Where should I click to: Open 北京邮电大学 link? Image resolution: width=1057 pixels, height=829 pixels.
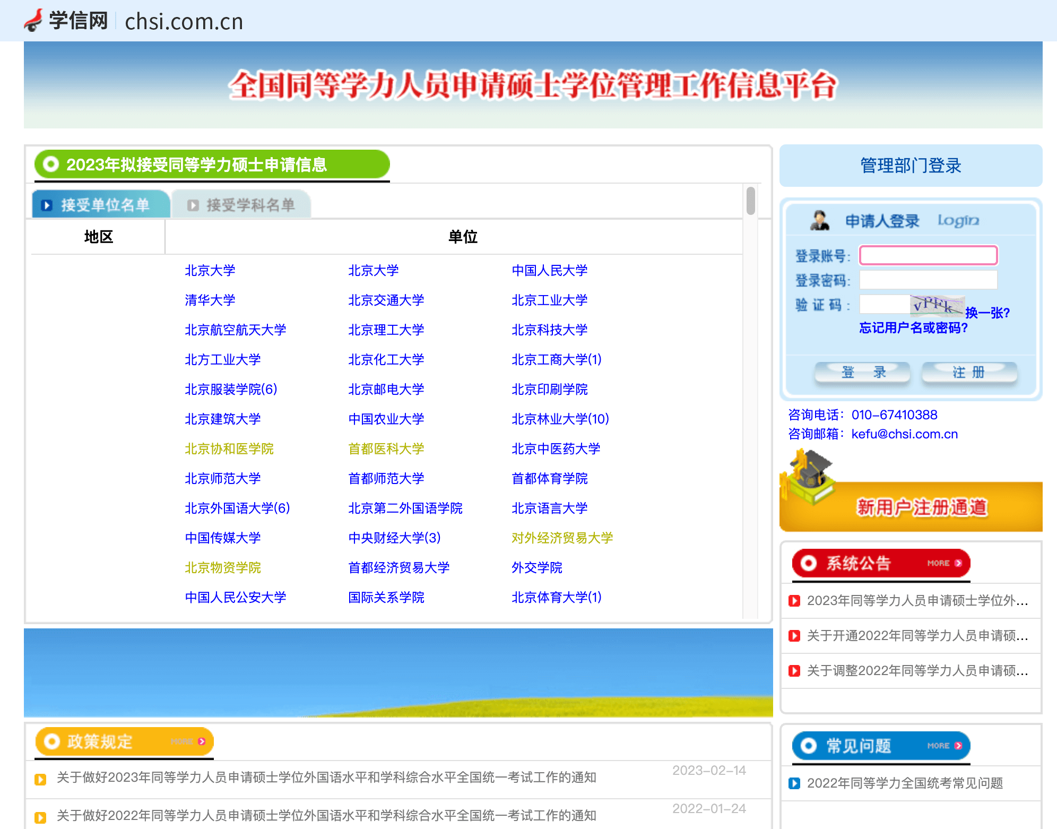pos(386,390)
